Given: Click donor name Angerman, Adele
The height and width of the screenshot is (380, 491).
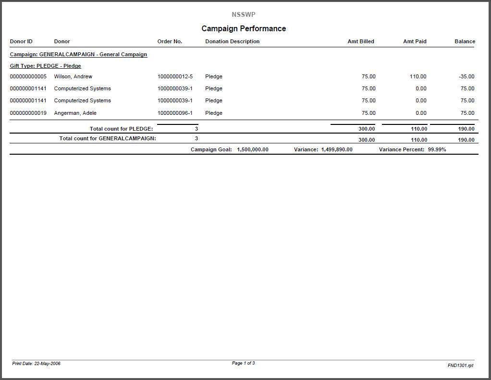Looking at the screenshot, I should pos(75,113).
